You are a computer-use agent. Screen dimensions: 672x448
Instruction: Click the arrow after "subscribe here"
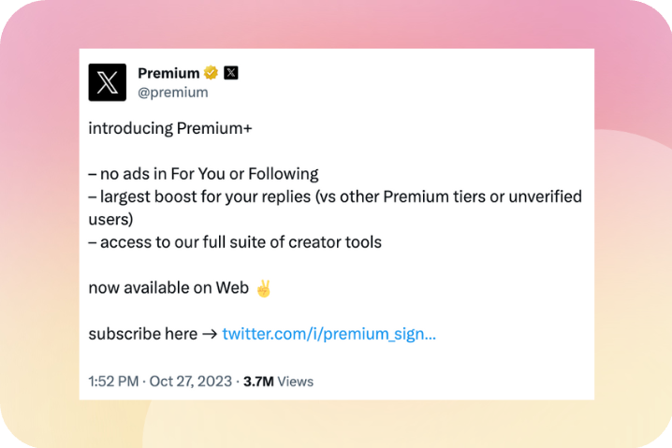[210, 334]
